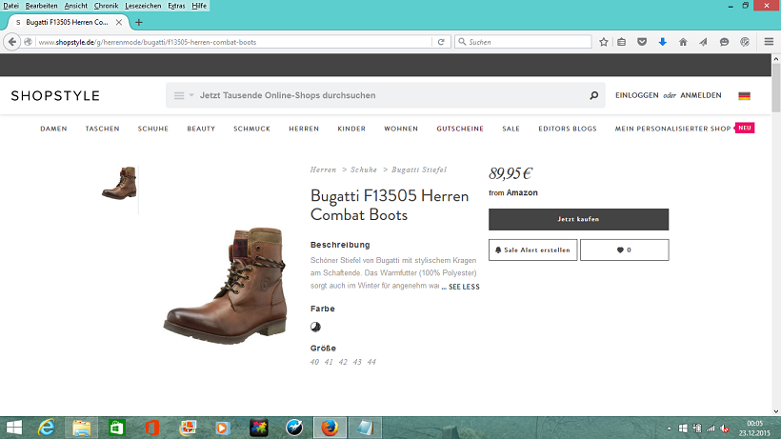
Task: Bookmark this page with the star icon
Action: [604, 42]
